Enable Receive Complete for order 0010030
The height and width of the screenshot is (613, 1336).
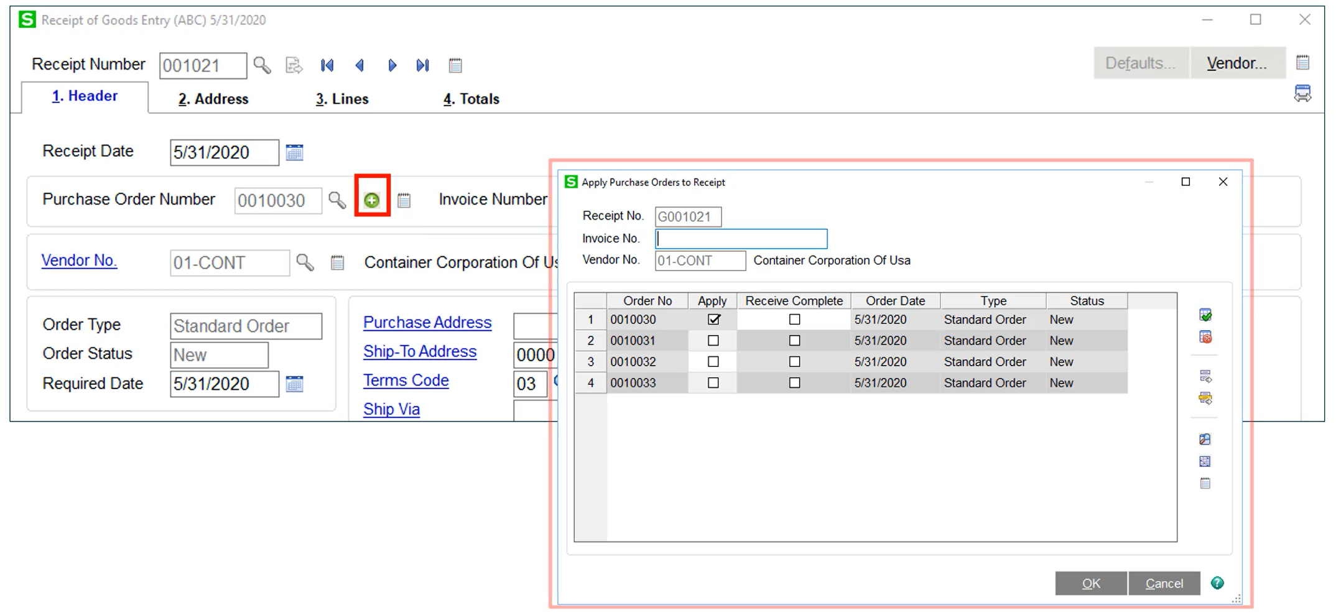[x=794, y=319]
